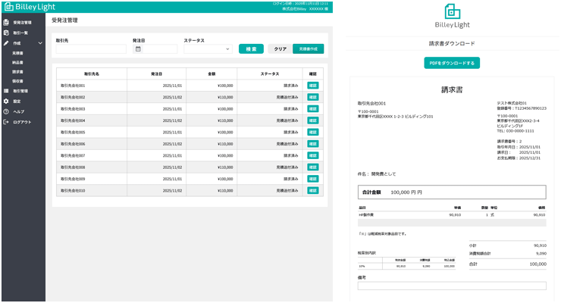This screenshot has height=303, width=561.
Task: Open settings via the 設定 gear icon
Action: point(6,101)
